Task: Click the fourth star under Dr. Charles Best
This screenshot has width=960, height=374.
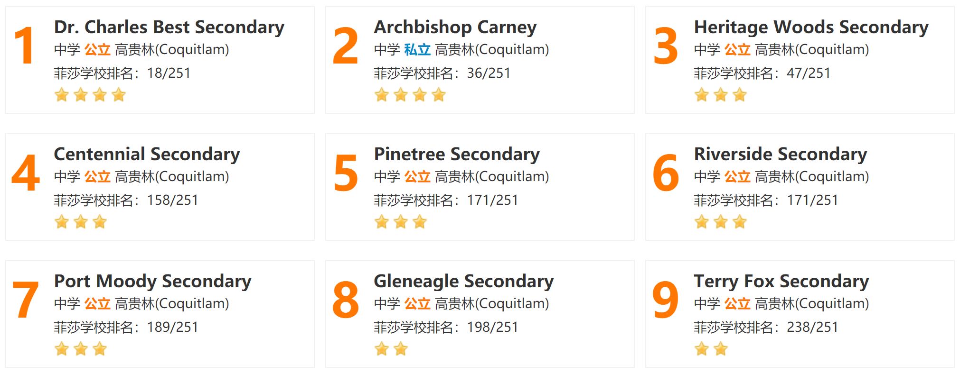Action: (x=119, y=95)
